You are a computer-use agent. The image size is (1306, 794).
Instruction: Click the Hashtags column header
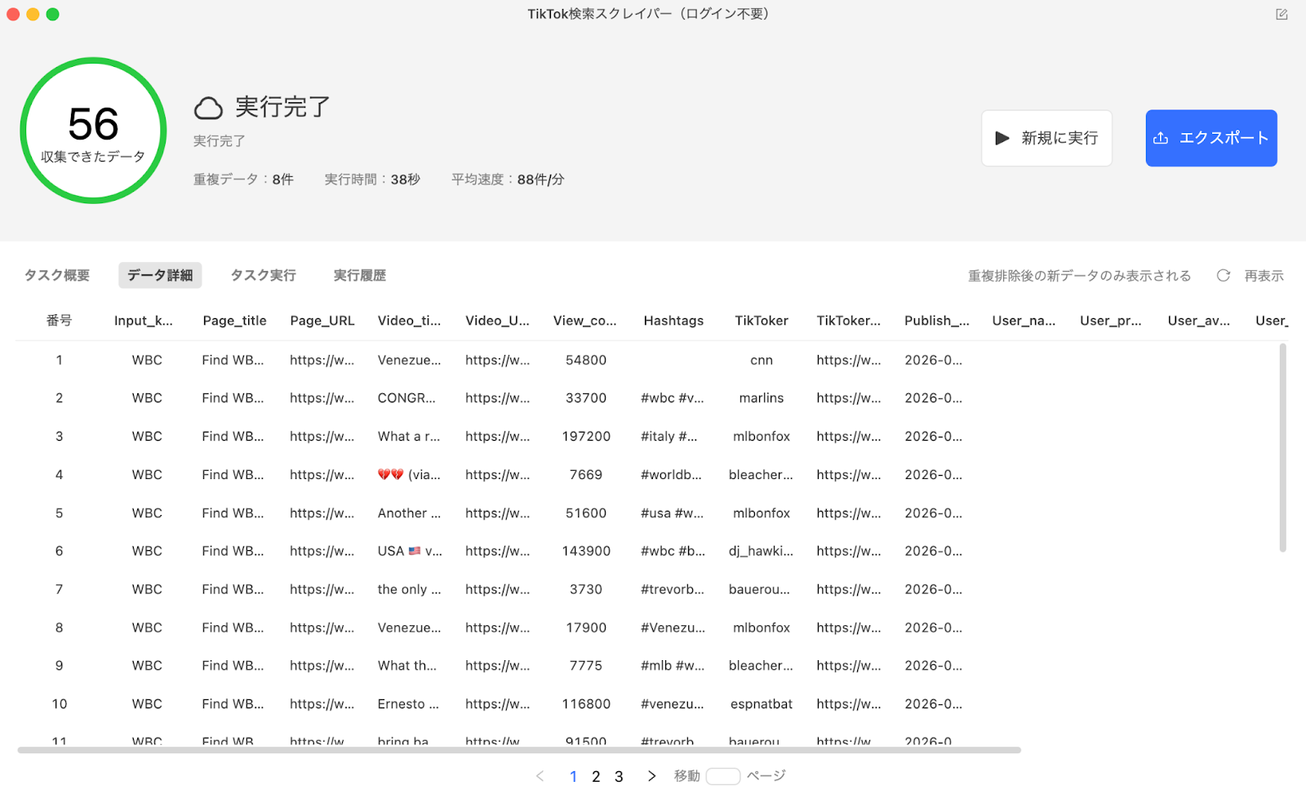[x=673, y=321]
